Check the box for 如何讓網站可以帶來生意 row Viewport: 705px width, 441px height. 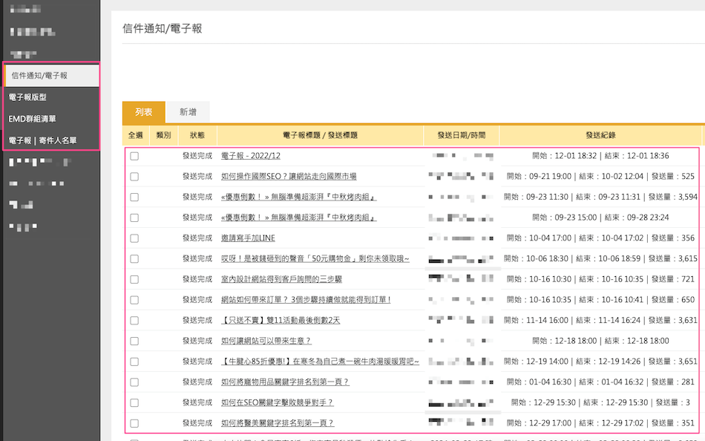click(x=134, y=342)
